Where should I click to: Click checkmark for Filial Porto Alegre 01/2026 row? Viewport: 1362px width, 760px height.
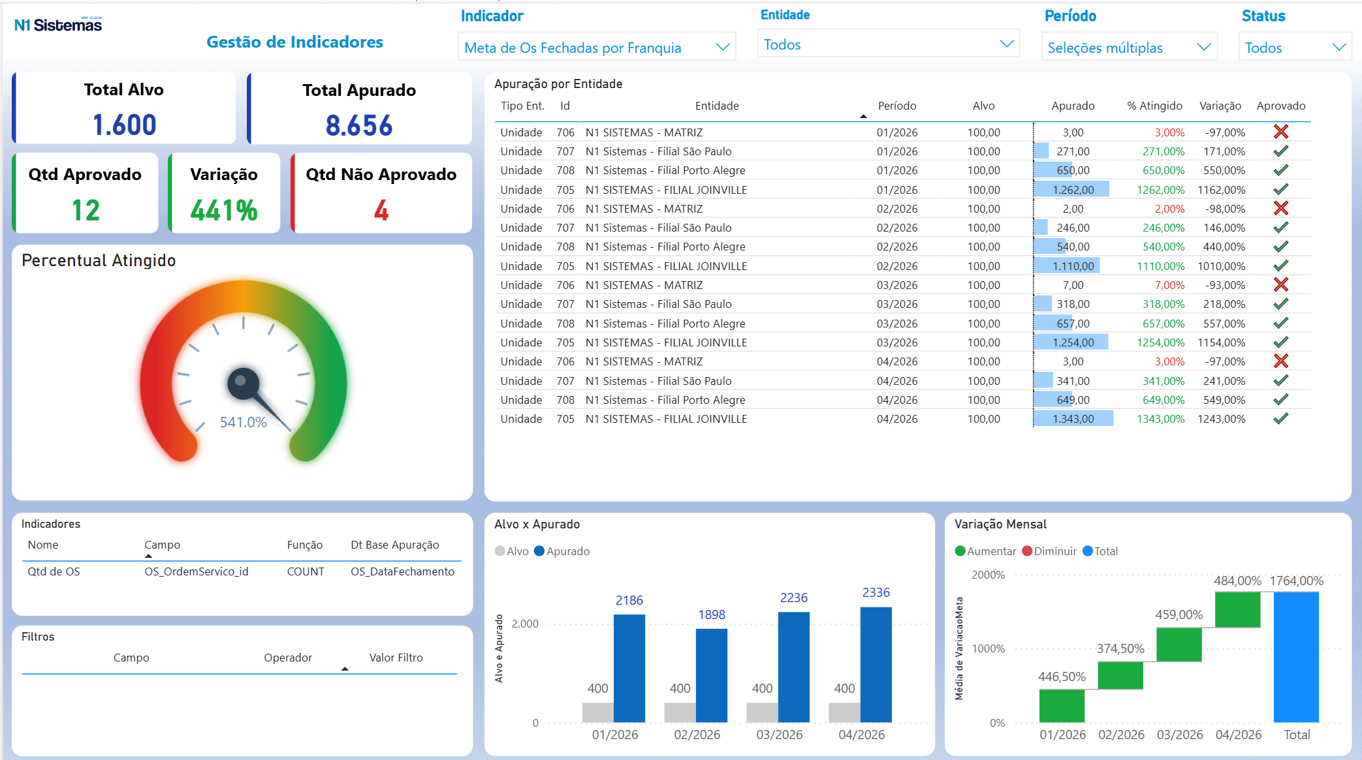tap(1280, 170)
